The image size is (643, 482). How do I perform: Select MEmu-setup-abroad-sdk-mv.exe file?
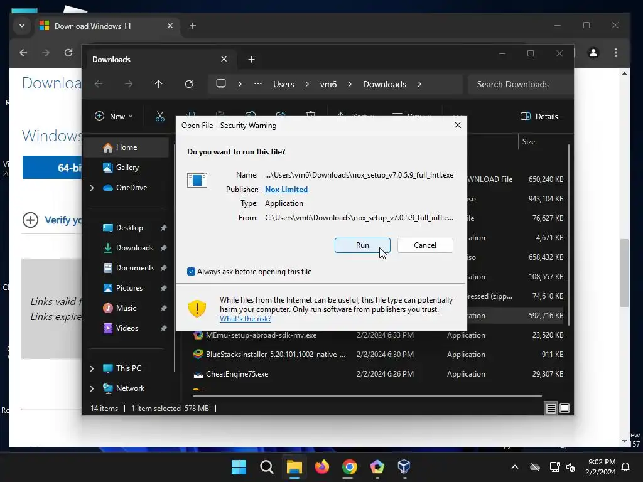click(261, 335)
